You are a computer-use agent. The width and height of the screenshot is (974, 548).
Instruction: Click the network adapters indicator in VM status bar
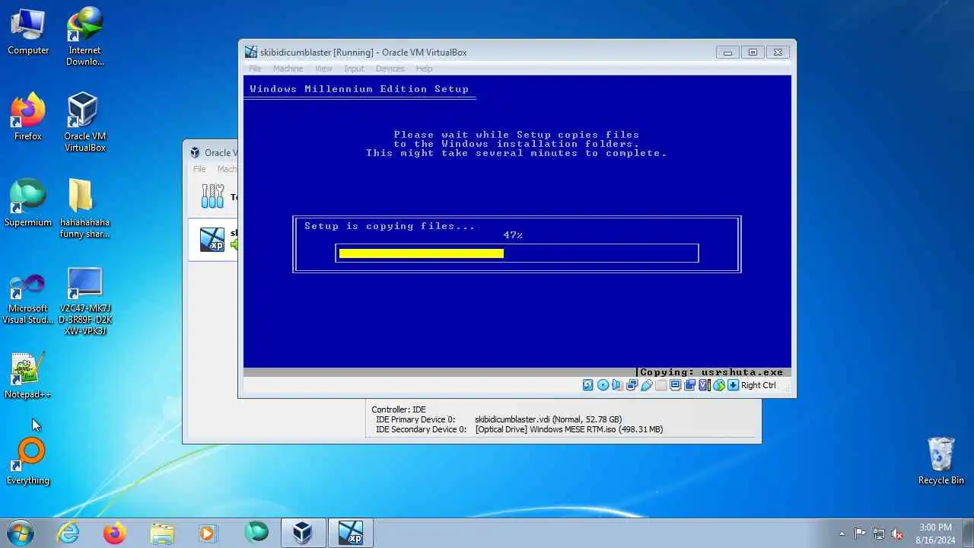[x=632, y=385]
